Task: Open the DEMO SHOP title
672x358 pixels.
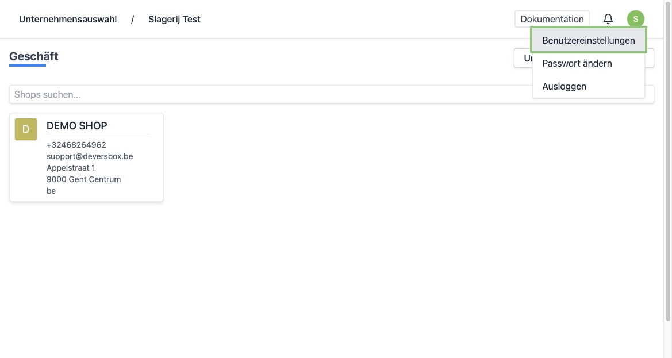Action: (77, 126)
